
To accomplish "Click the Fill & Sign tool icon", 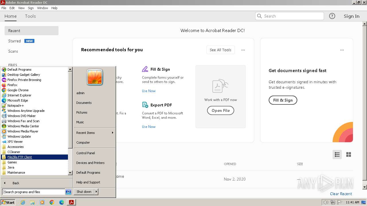I will pos(145,69).
